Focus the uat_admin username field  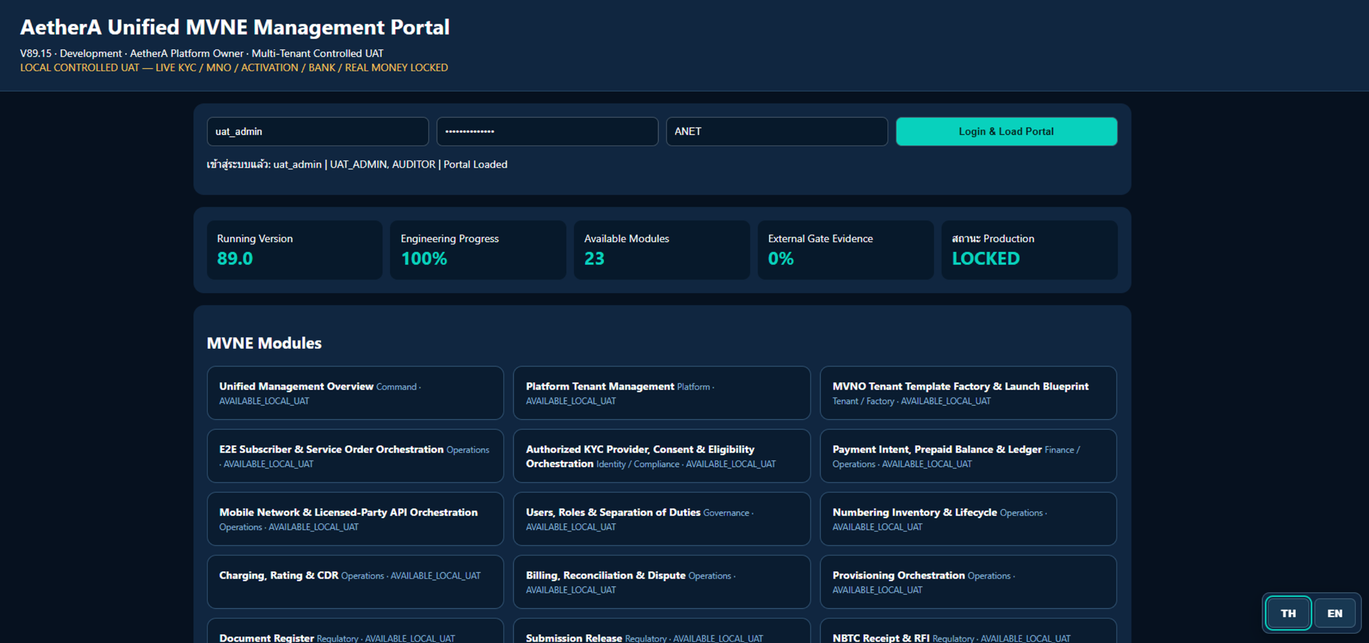[318, 132]
